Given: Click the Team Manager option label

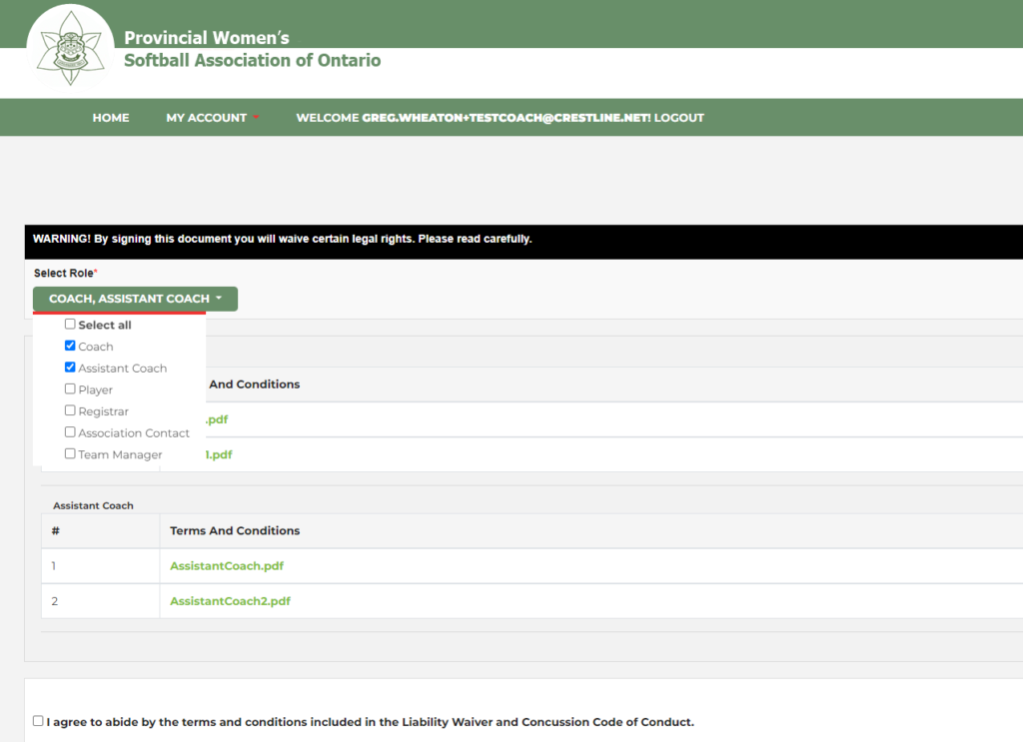Looking at the screenshot, I should click(120, 454).
